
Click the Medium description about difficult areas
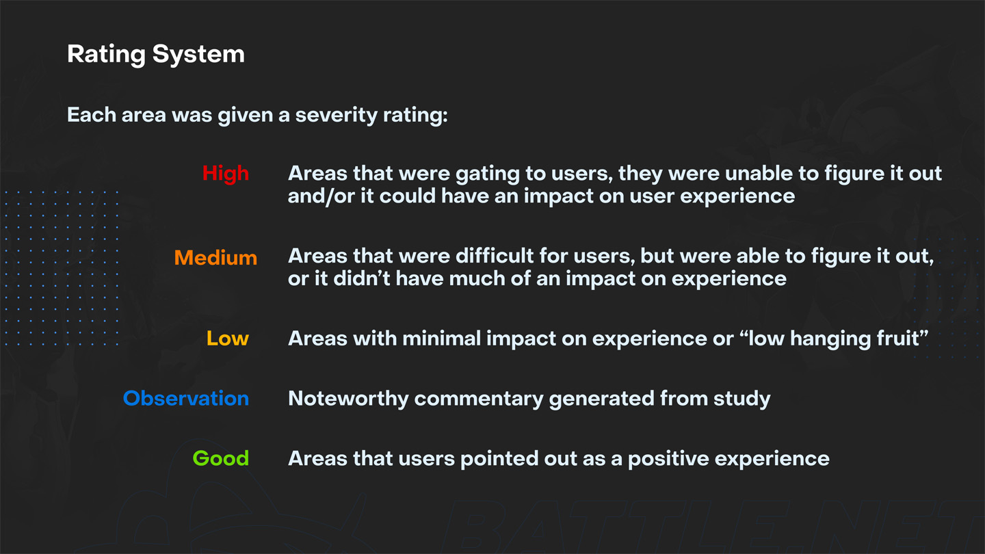pos(611,256)
